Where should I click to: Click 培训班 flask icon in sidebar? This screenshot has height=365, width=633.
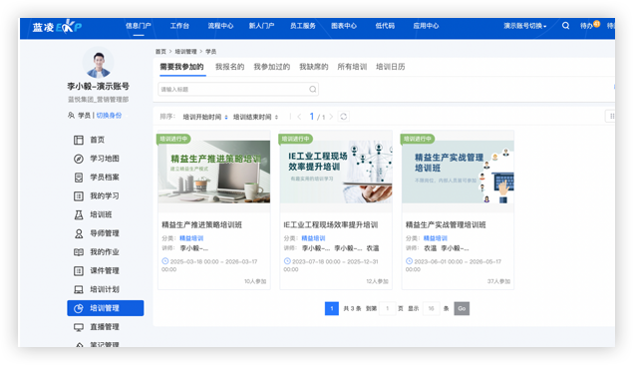(79, 214)
